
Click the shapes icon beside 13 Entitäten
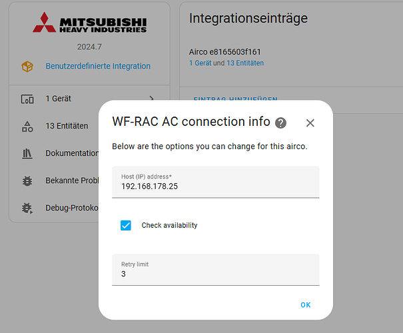point(27,126)
